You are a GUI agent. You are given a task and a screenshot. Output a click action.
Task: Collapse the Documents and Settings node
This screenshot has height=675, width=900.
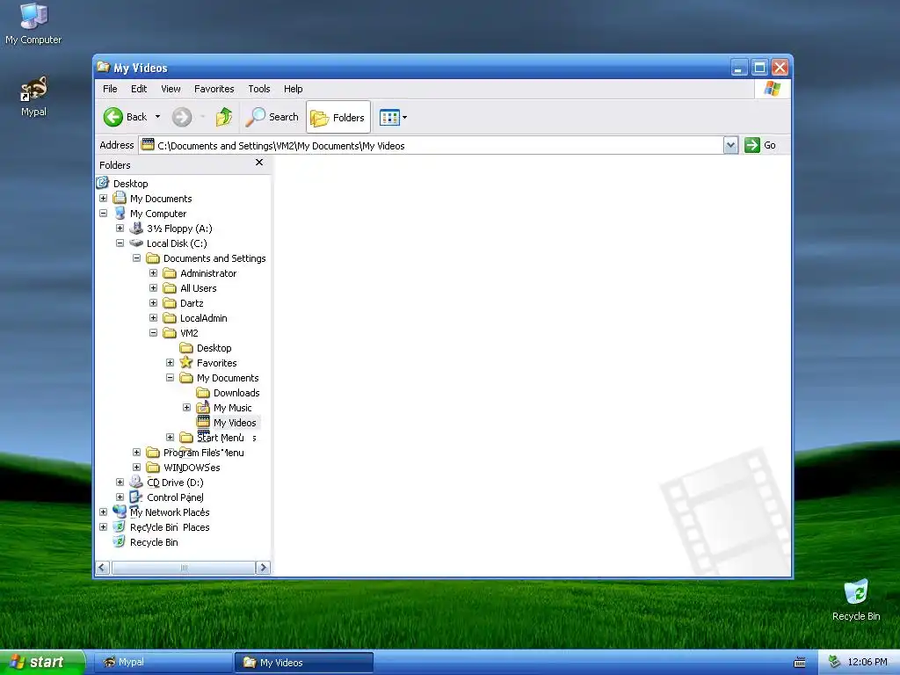pos(136,258)
